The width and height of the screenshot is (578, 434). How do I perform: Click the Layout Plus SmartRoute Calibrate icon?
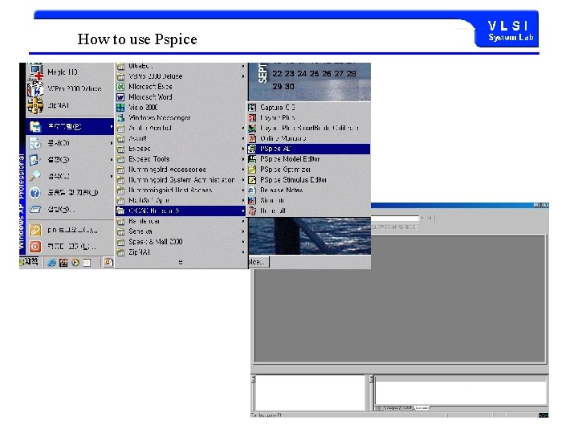(252, 128)
